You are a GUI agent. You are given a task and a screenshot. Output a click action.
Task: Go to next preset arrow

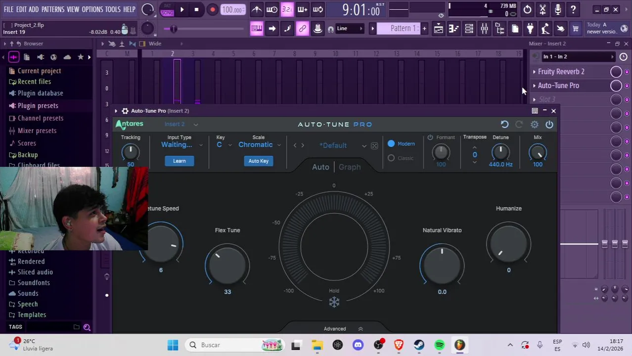(x=303, y=145)
